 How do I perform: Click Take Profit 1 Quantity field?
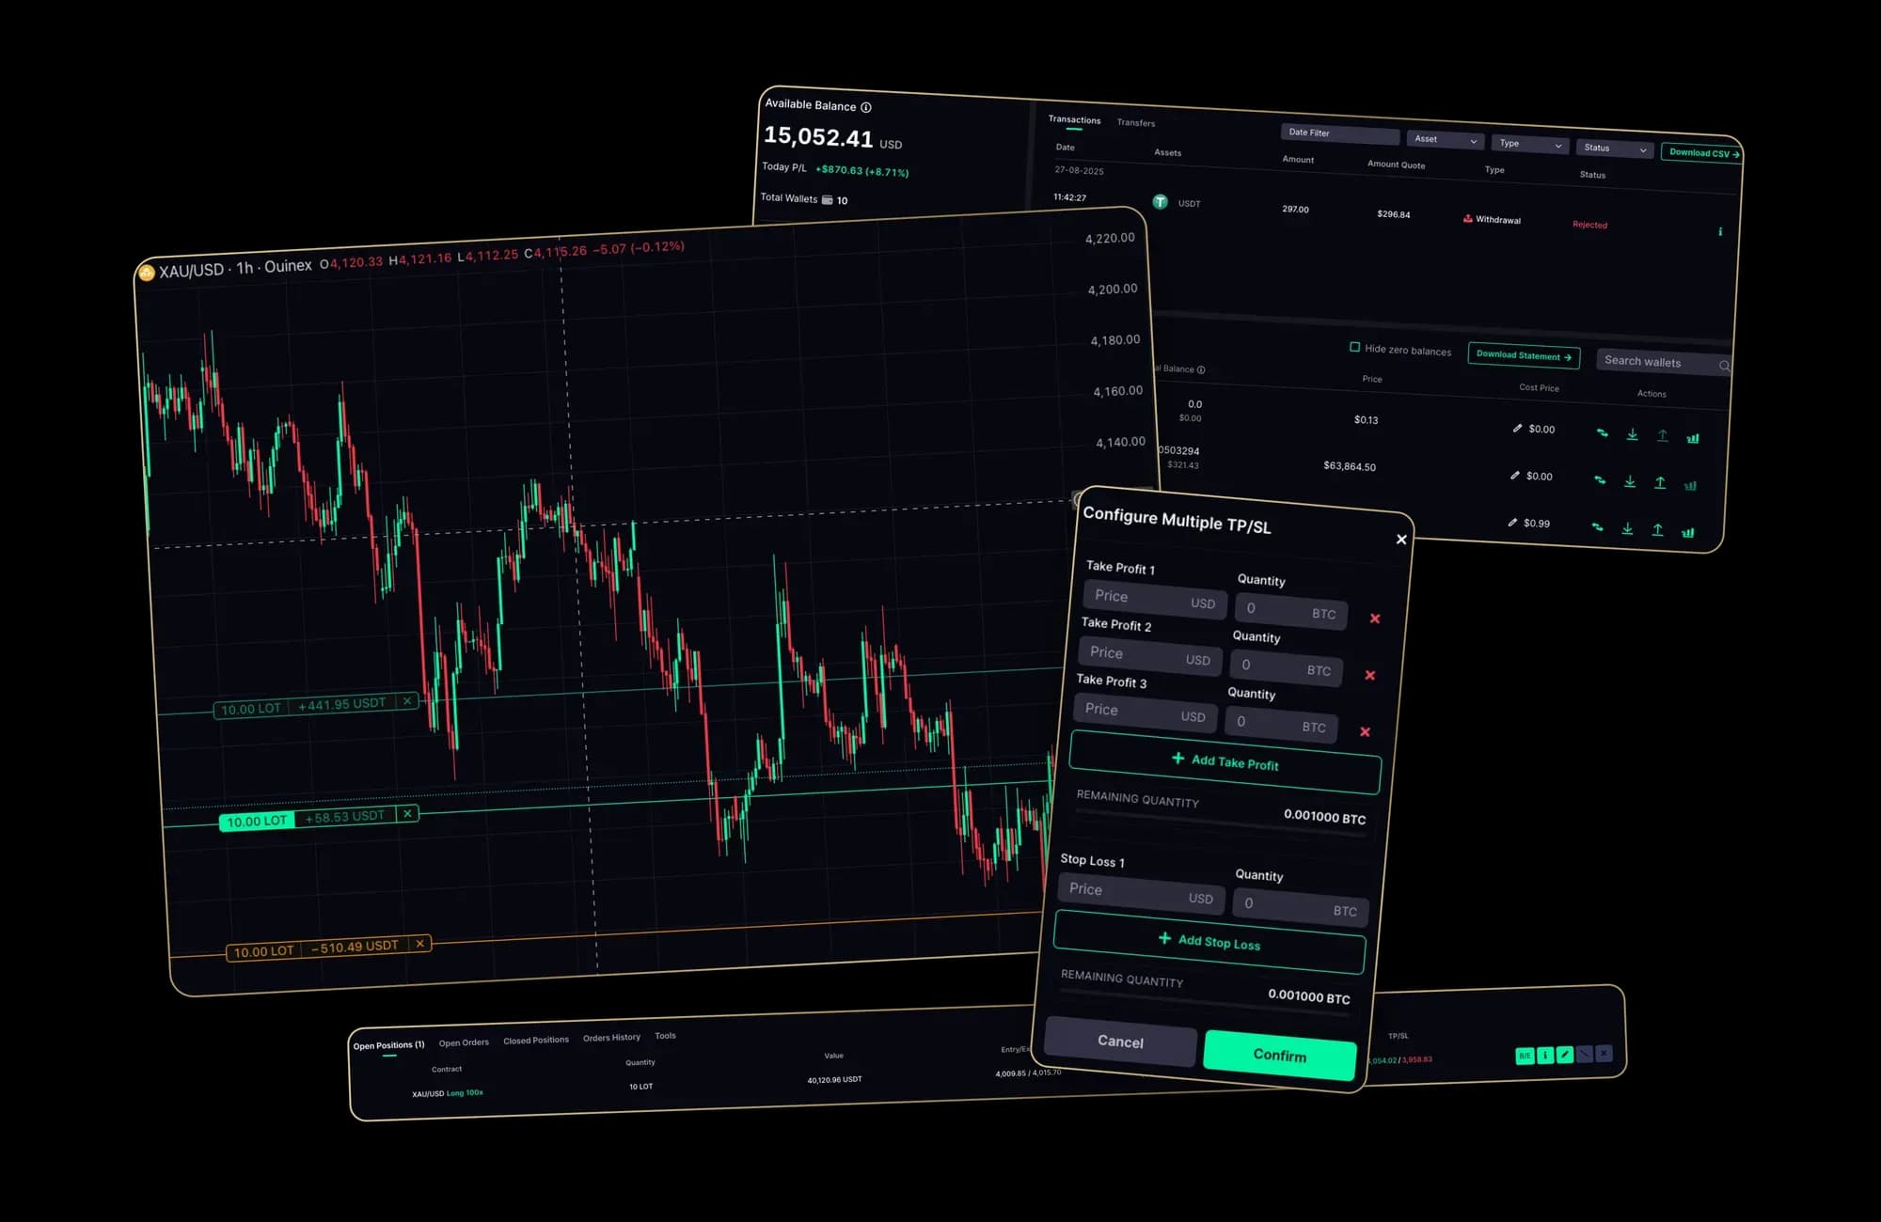[1291, 611]
